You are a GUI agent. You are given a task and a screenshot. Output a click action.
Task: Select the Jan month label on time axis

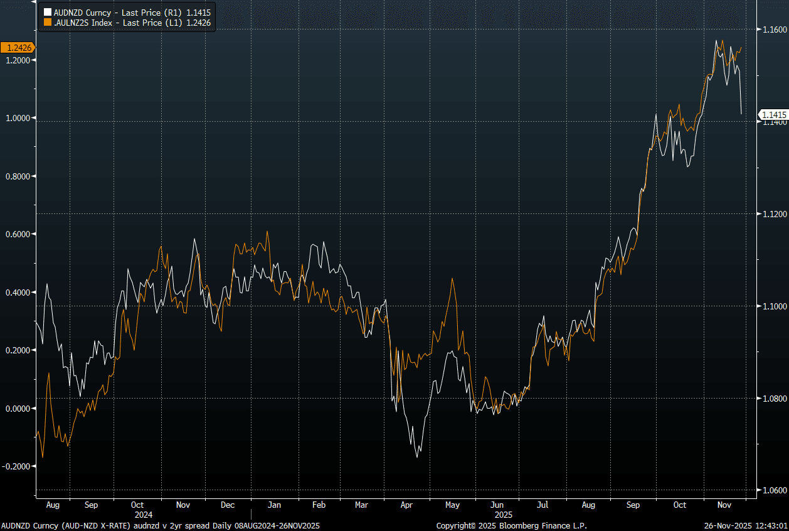(x=273, y=505)
